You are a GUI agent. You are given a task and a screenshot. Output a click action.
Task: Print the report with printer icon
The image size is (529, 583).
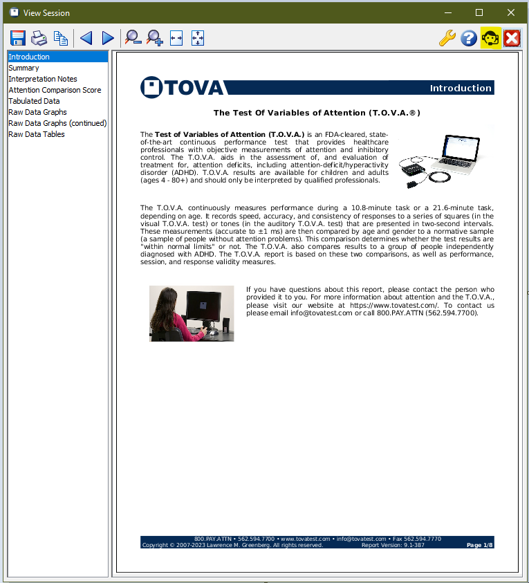click(39, 38)
